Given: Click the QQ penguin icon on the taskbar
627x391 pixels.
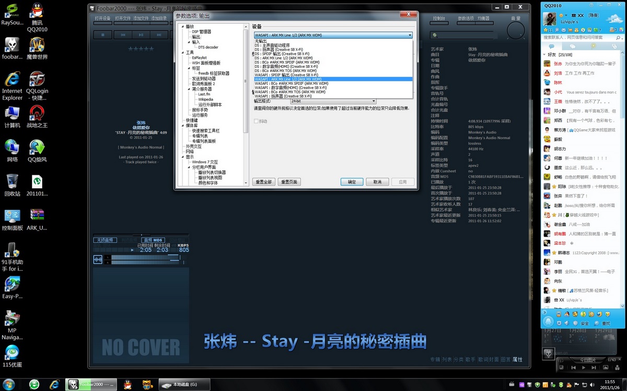Looking at the screenshot, I should 128,384.
